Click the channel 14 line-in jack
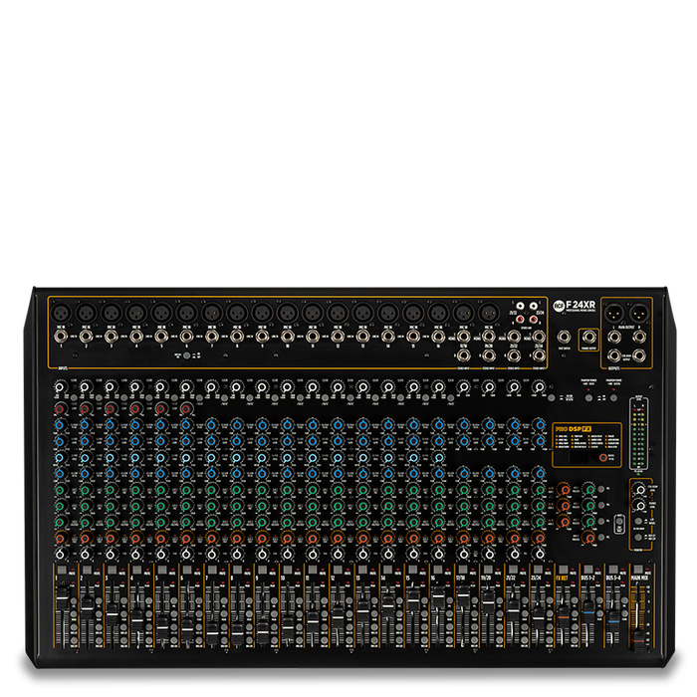 tap(387, 337)
